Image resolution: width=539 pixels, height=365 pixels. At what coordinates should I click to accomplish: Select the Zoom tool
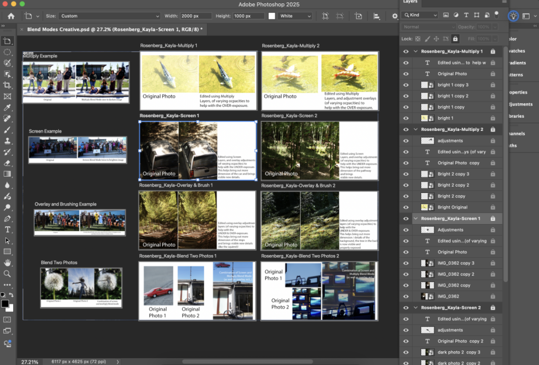pos(7,273)
